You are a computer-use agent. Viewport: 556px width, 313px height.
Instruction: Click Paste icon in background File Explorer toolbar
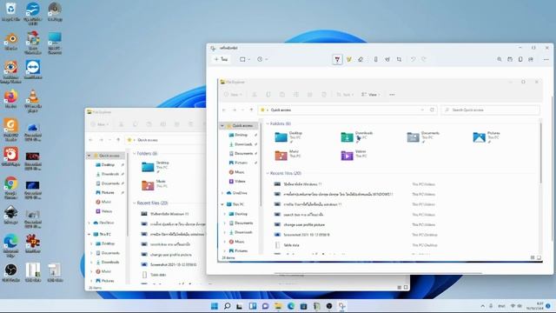(149, 124)
